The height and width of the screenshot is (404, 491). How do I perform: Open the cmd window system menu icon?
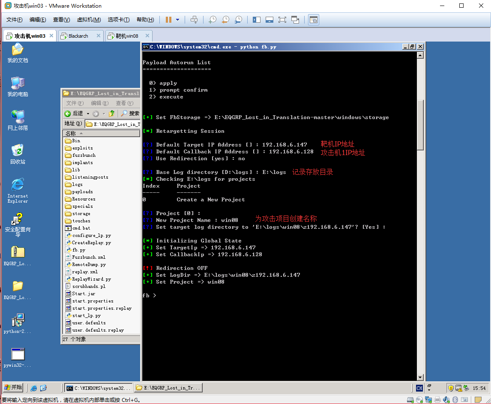(x=146, y=47)
